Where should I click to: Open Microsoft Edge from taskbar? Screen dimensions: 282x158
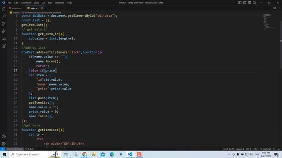pos(112,154)
